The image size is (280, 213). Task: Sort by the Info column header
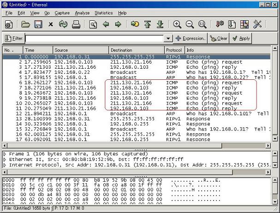point(228,50)
